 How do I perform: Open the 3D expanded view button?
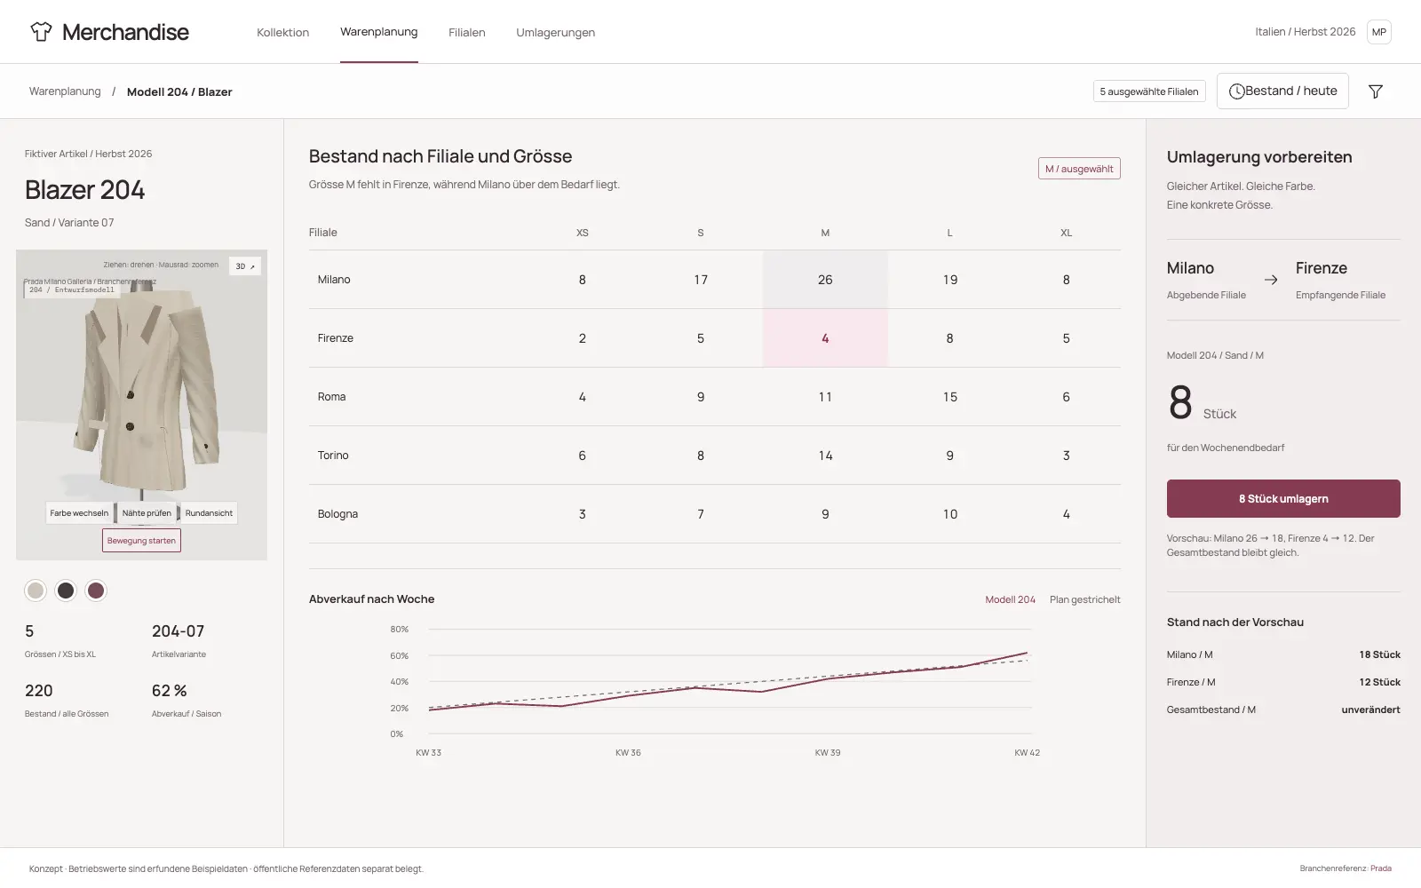[x=245, y=266]
